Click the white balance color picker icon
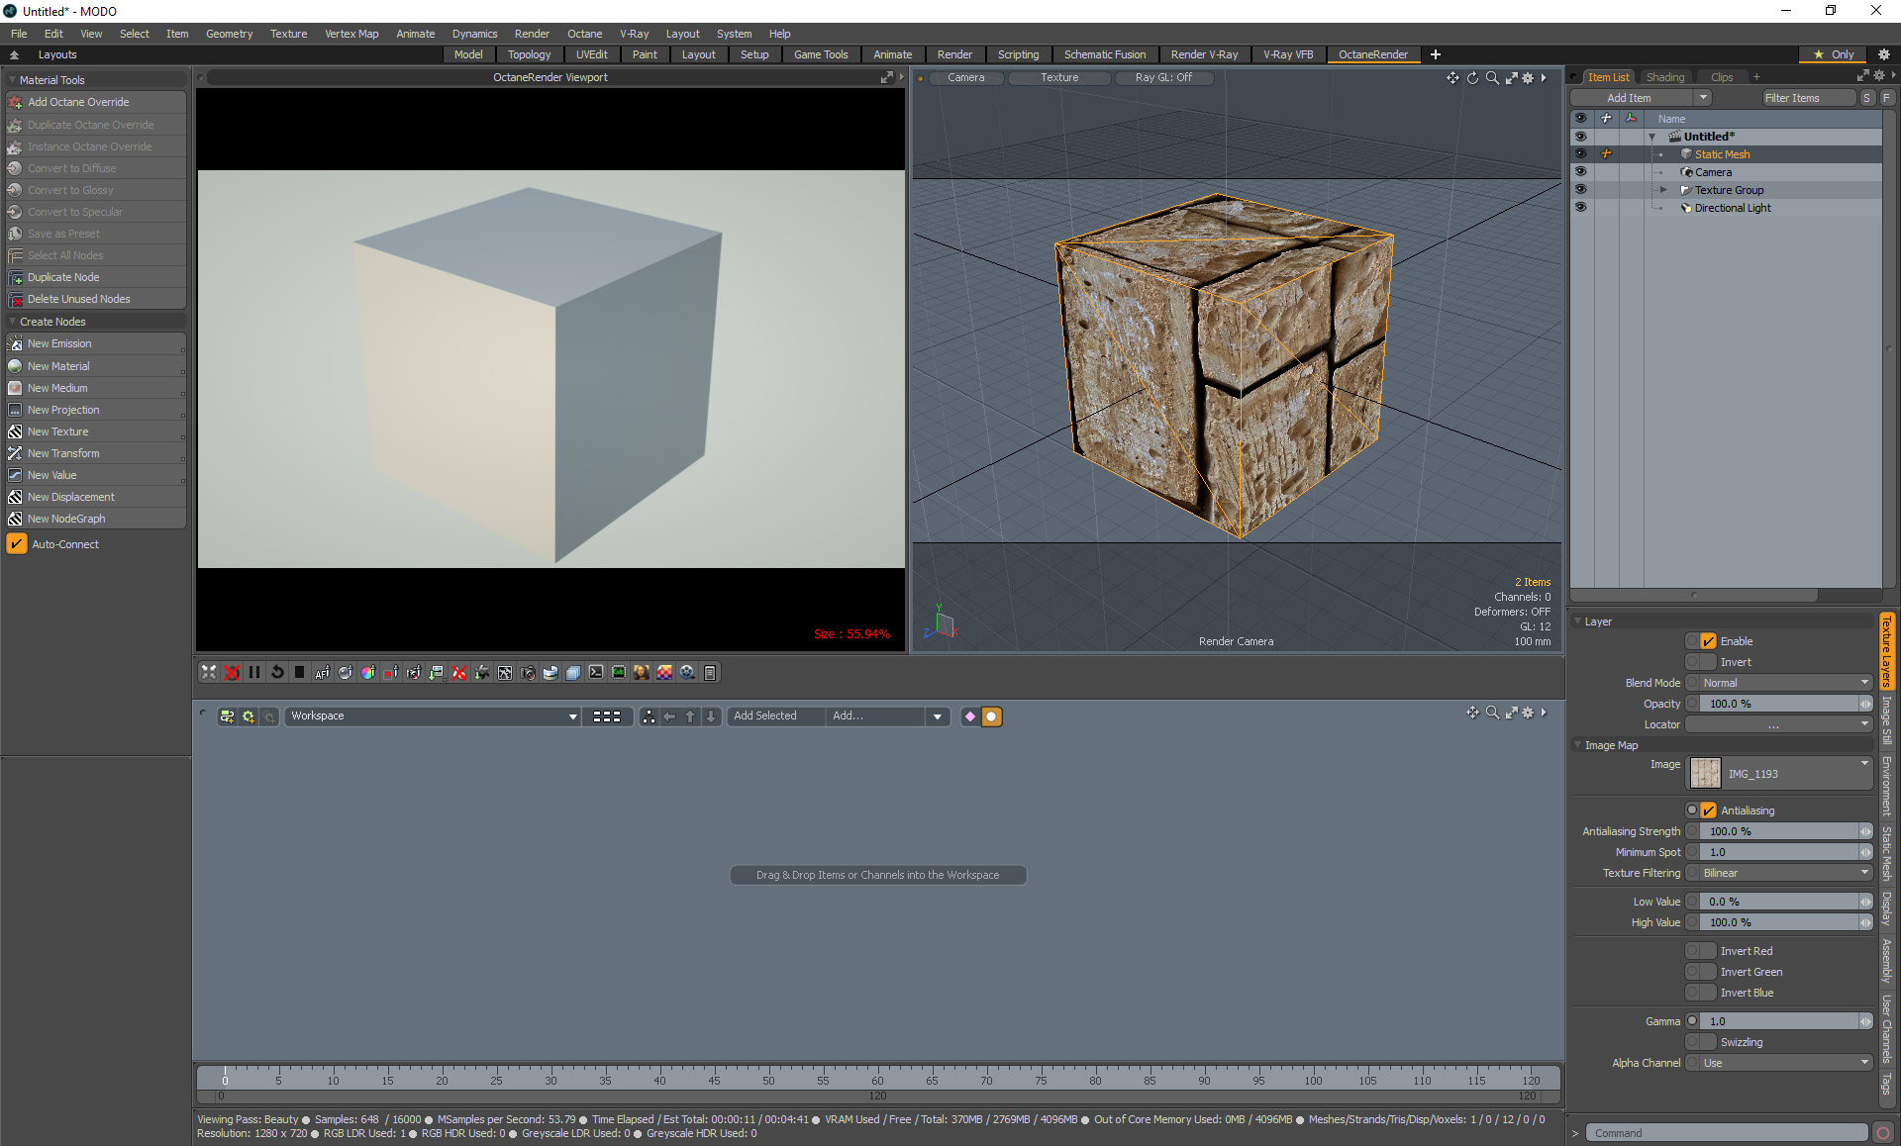1901x1146 pixels. [x=368, y=673]
